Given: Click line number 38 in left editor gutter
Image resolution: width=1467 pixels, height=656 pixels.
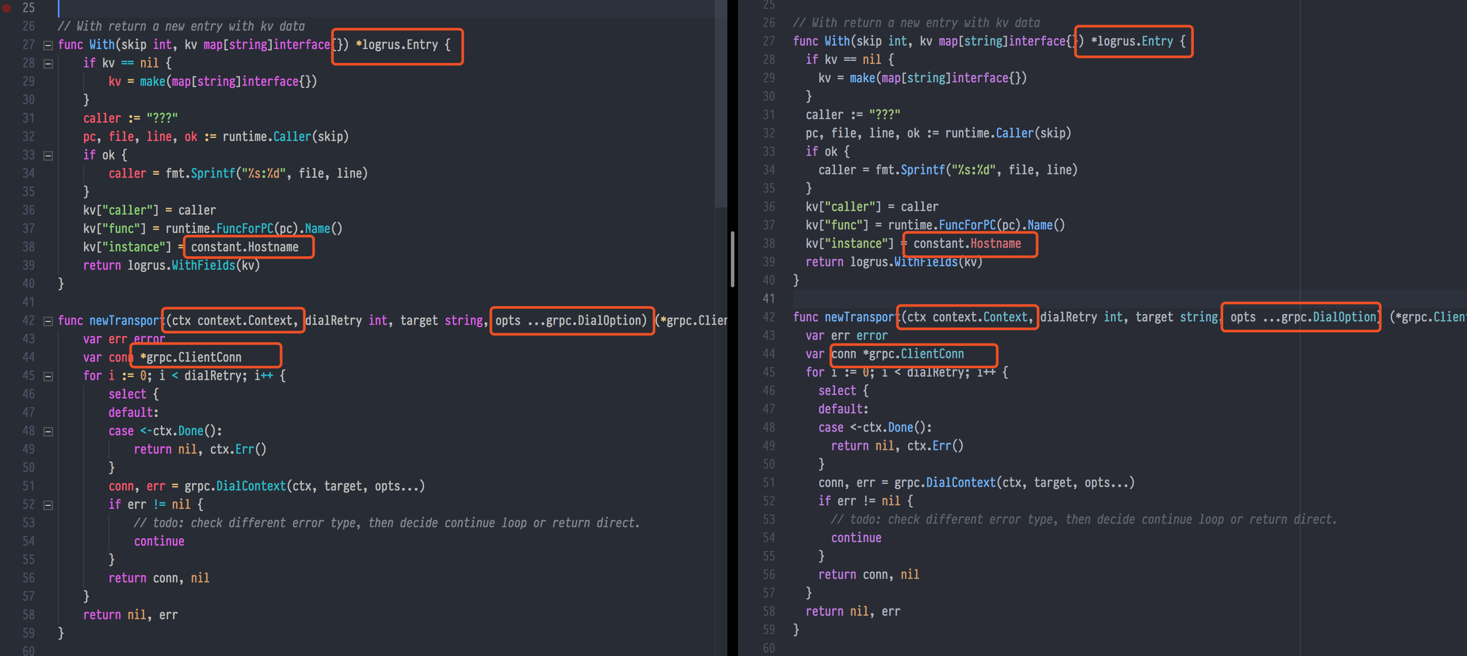Looking at the screenshot, I should (28, 247).
